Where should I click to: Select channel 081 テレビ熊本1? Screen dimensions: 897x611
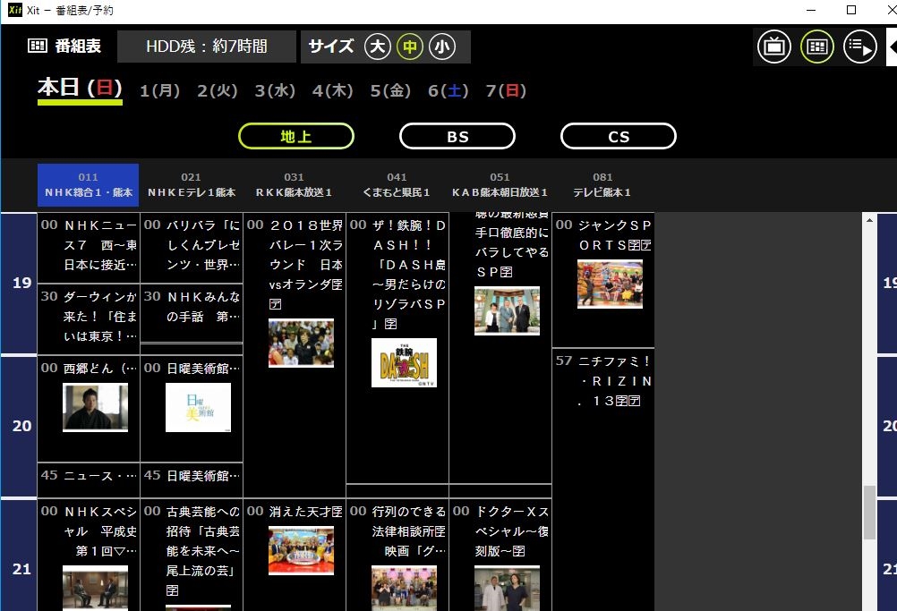pos(603,184)
